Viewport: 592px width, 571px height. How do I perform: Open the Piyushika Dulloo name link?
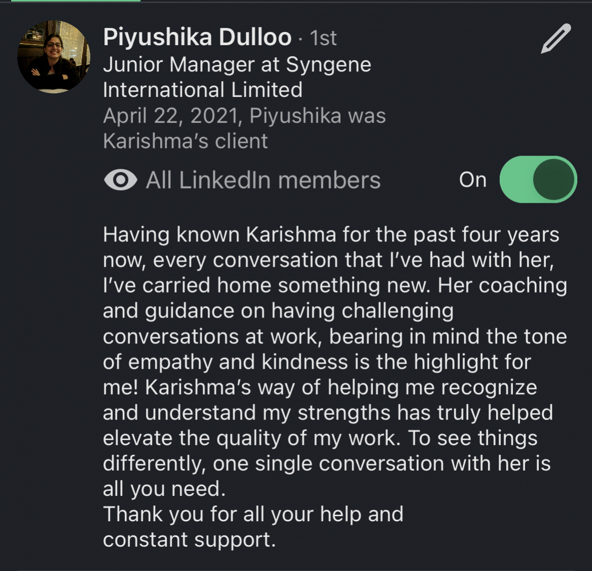(197, 37)
